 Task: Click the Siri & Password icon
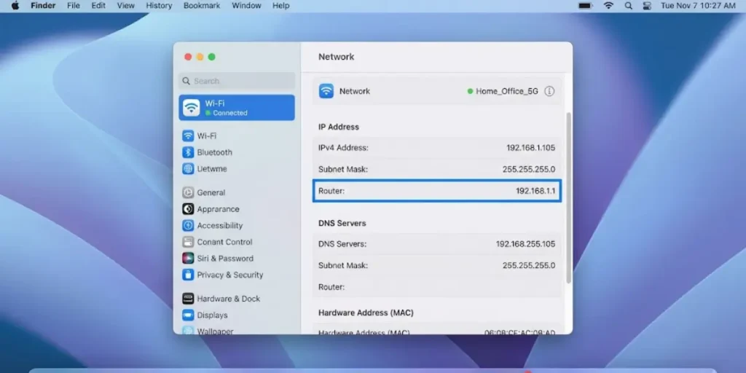click(x=188, y=259)
